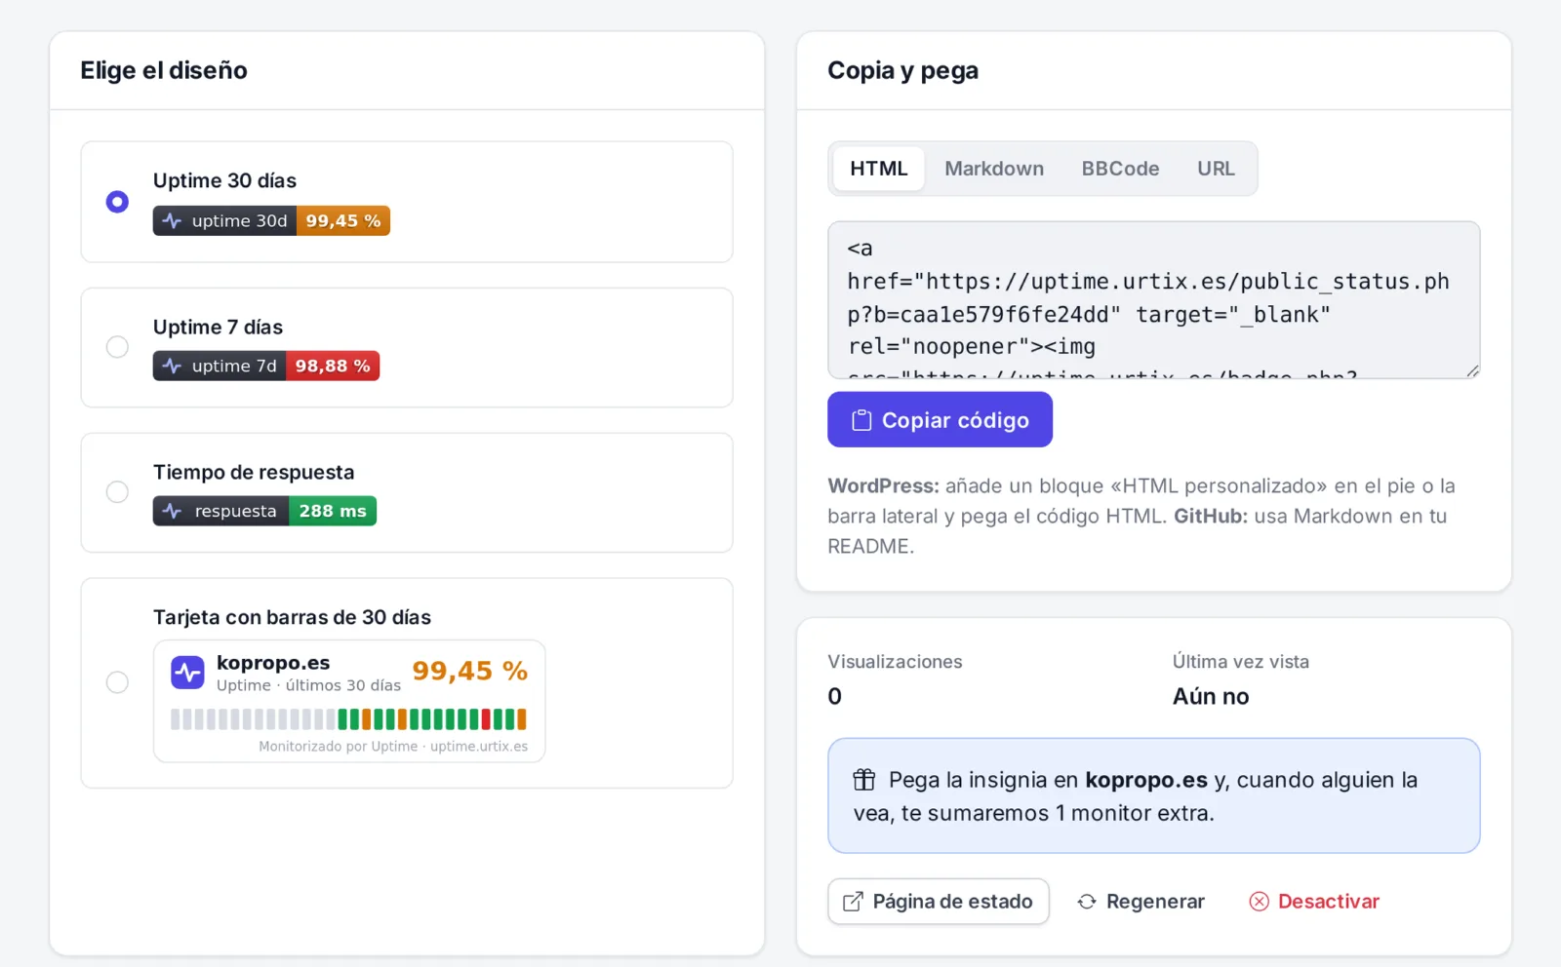Viewport: 1561px width, 967px height.
Task: Click the Aún no value
Action: pyautogui.click(x=1211, y=696)
